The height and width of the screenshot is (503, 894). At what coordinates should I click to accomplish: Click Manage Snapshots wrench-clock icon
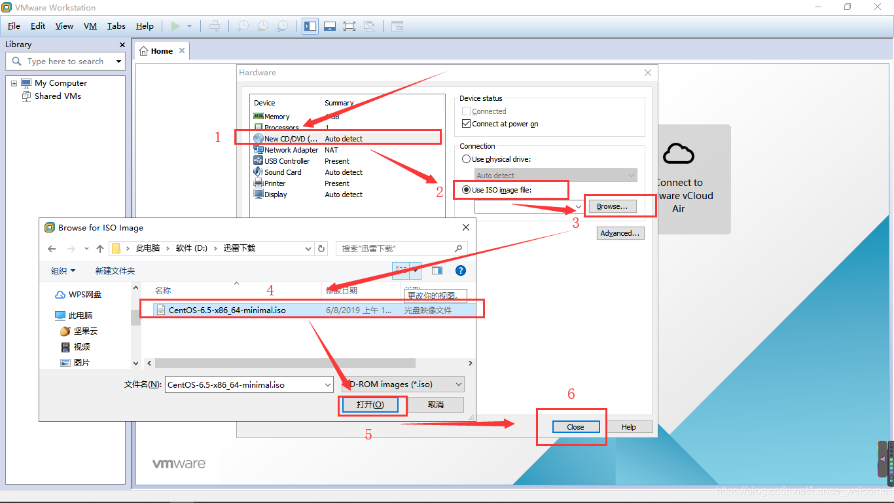coord(282,26)
